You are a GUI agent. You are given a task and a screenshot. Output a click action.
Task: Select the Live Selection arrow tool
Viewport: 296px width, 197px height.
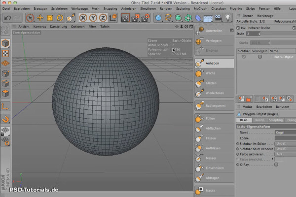point(30,18)
